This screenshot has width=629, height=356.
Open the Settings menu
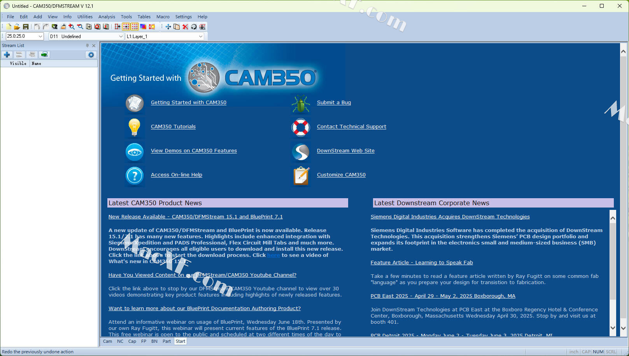[184, 17]
